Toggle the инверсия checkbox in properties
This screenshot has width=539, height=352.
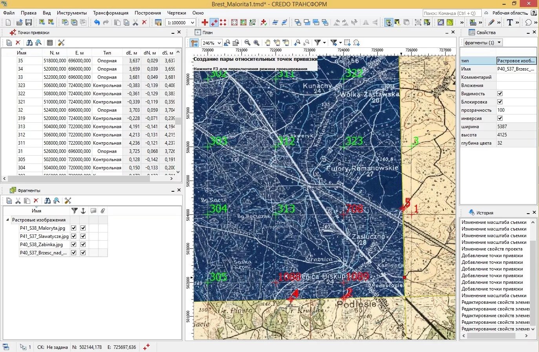coord(500,118)
